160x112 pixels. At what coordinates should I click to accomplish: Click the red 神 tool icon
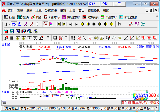tap(143, 38)
